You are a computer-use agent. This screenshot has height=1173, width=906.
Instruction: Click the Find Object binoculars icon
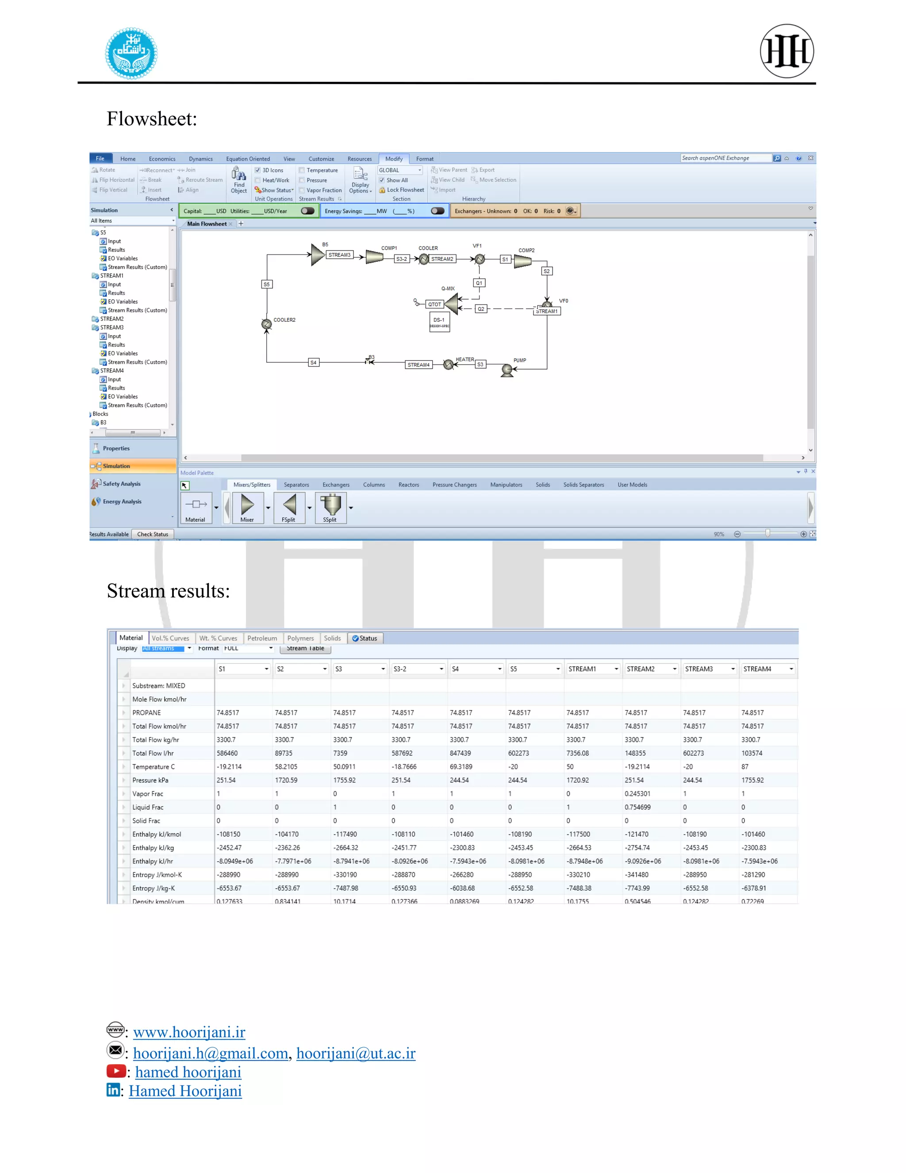click(x=239, y=174)
